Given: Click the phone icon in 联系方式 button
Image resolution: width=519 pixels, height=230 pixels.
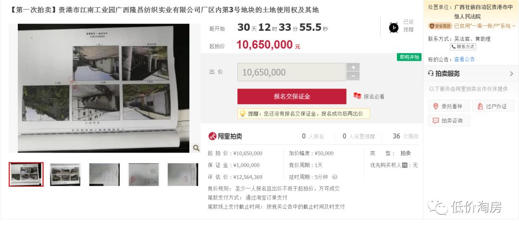Looking at the screenshot, I should click(x=454, y=47).
